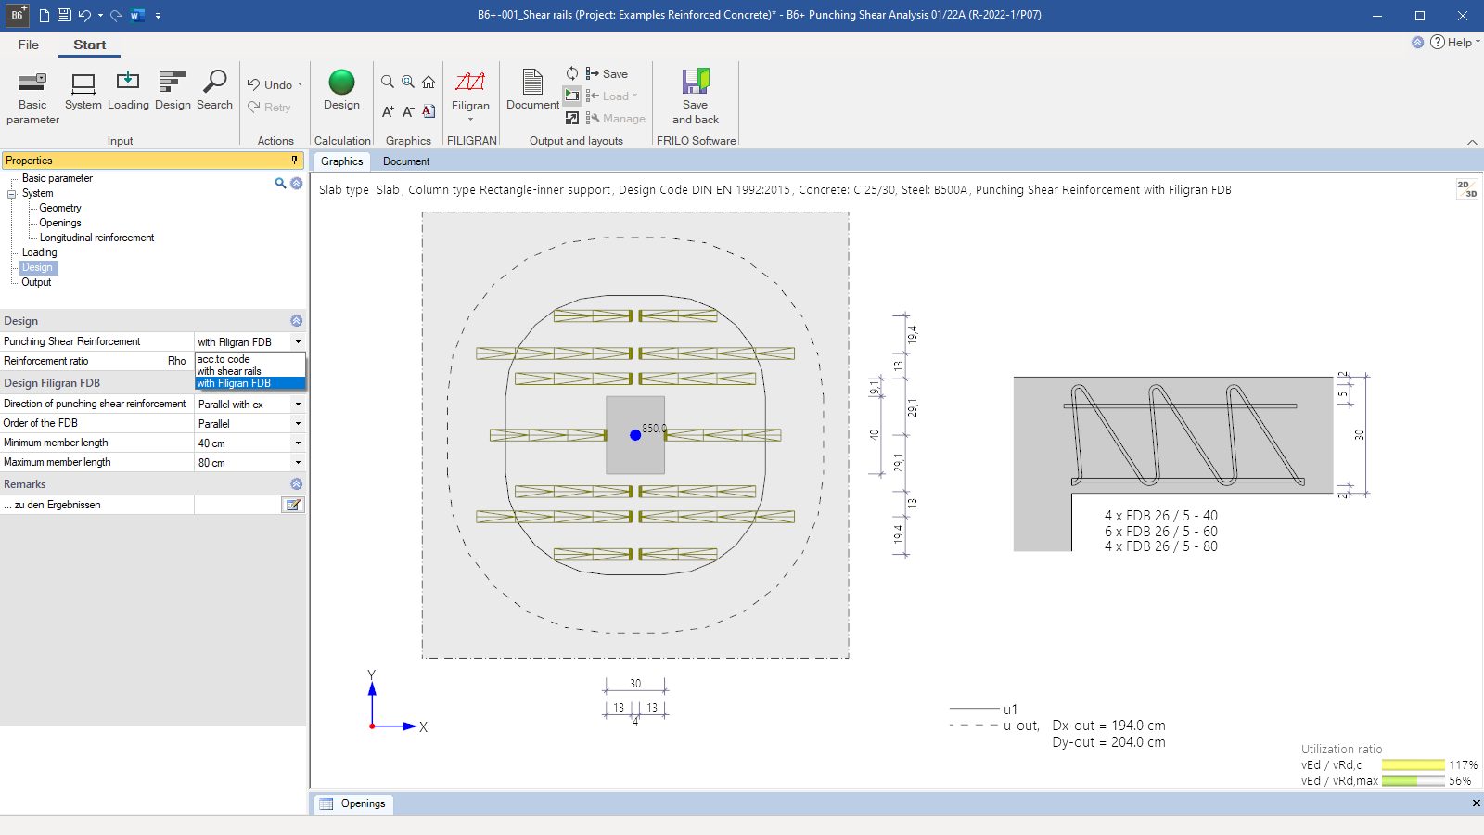Viewport: 1484px width, 835px height.
Task: Open the Loading input tool
Action: [128, 91]
